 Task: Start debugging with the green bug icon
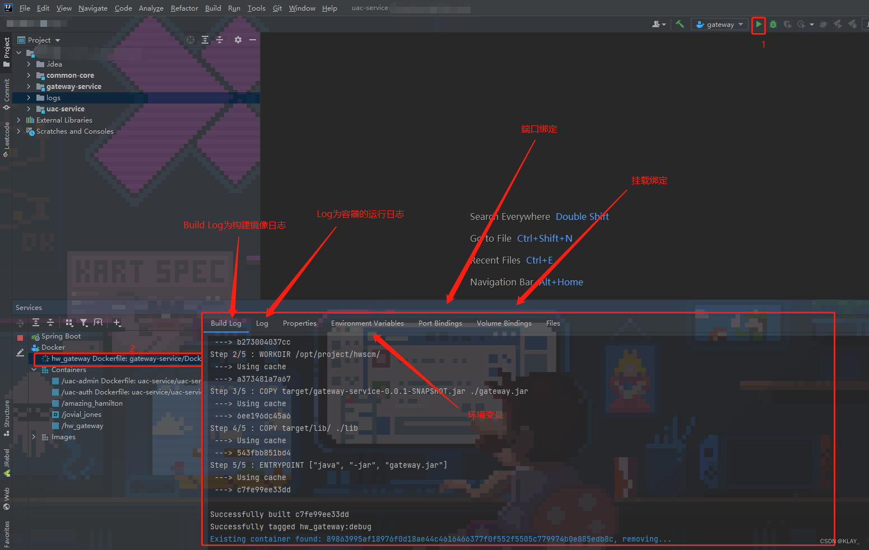click(773, 24)
